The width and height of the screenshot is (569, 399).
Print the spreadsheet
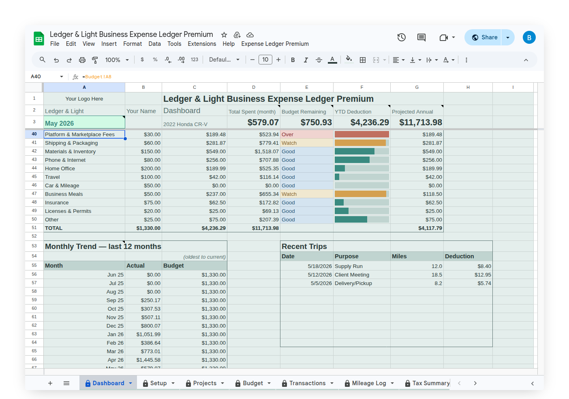[82, 60]
